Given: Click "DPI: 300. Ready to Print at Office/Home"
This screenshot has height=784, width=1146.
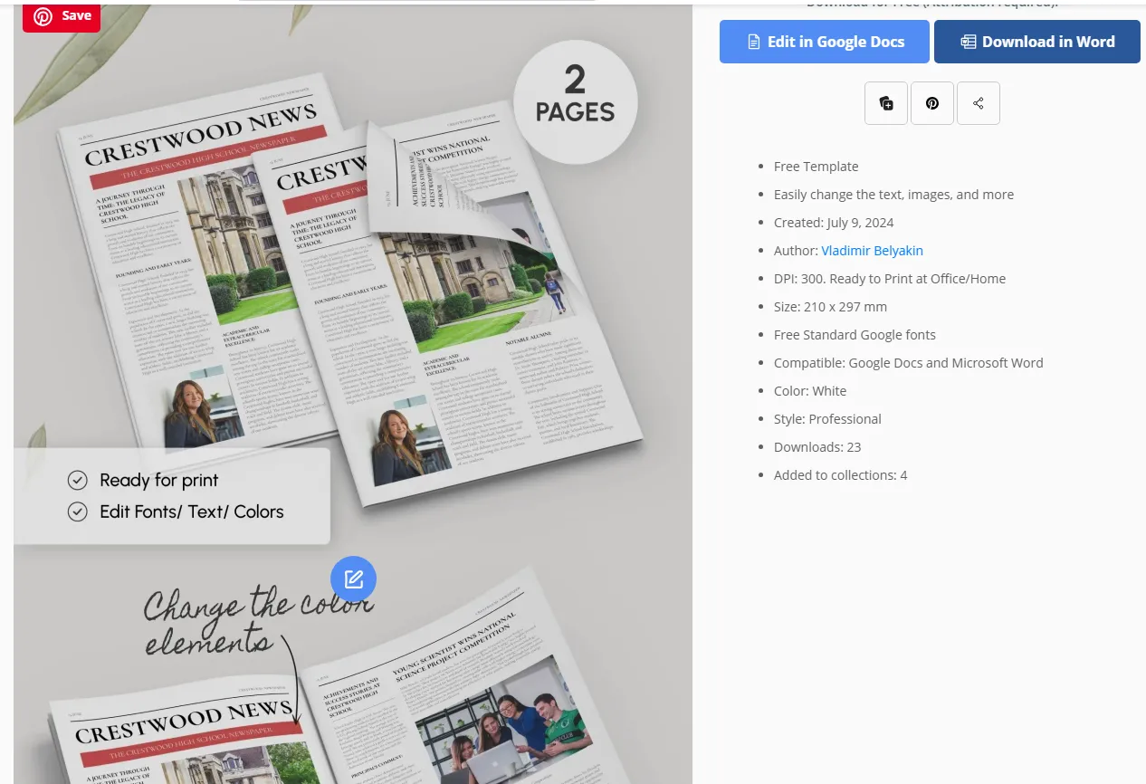Looking at the screenshot, I should coord(890,279).
